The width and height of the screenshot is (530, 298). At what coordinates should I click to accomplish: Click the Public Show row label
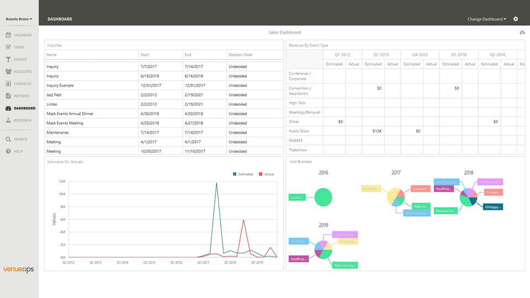click(x=299, y=131)
